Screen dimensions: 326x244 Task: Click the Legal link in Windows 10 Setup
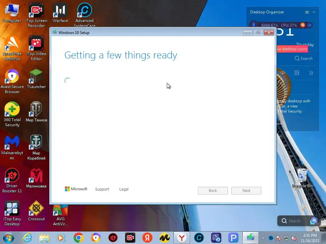[x=124, y=189]
